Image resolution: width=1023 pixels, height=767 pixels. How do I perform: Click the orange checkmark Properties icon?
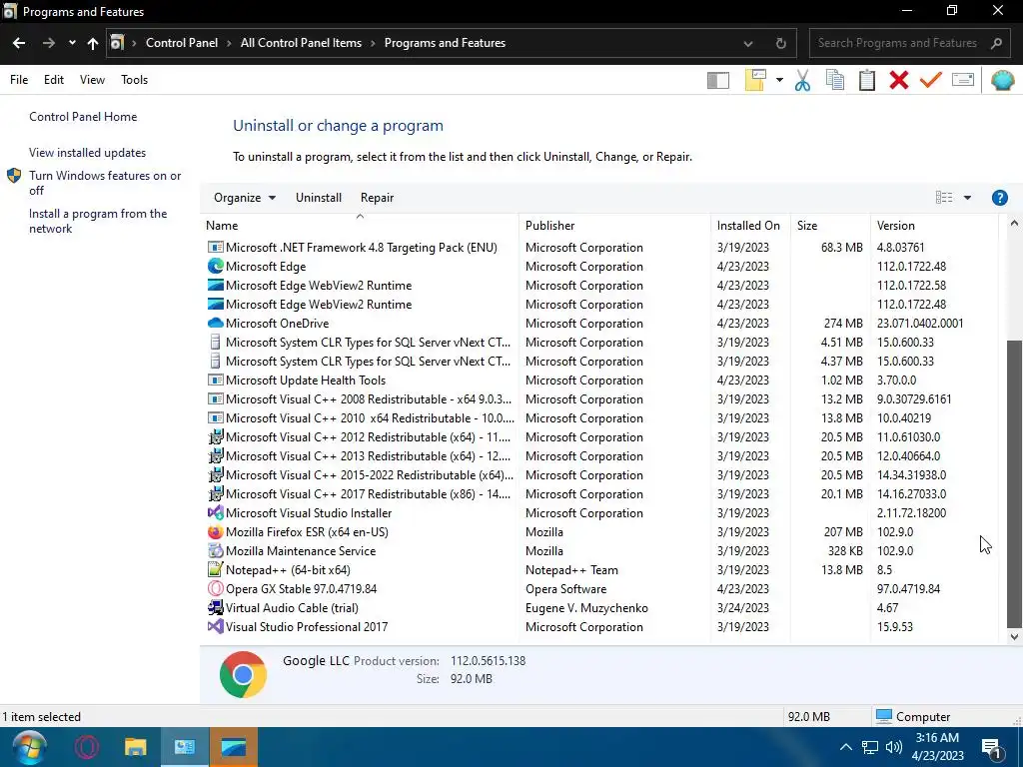click(931, 80)
